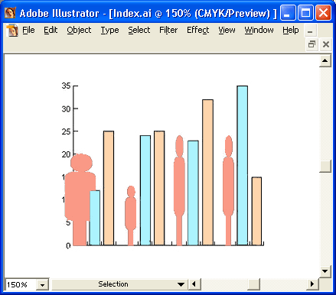
Task: Click the 150% zoom input field
Action: coord(21,284)
